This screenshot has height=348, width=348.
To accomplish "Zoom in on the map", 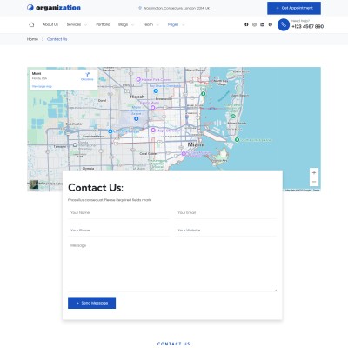I will click(314, 172).
